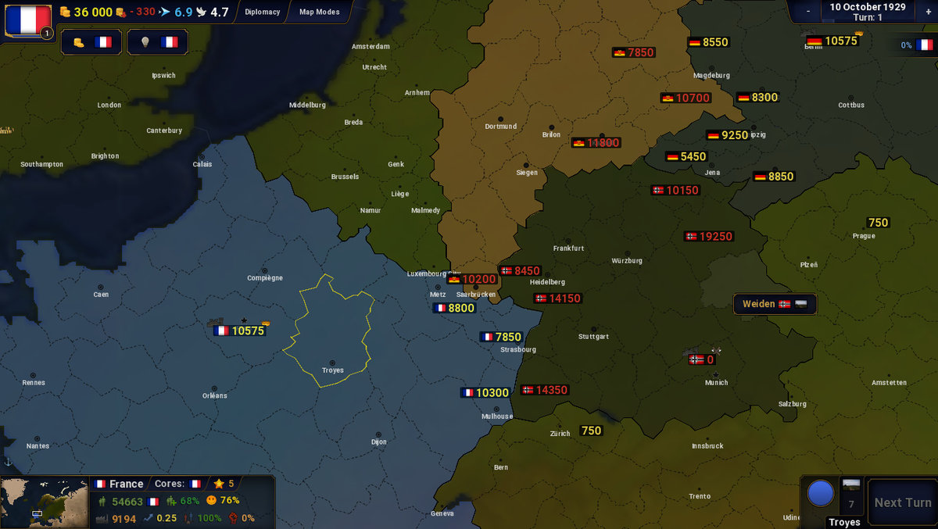Screen dimensions: 938x529
Task: Click the happiness smiley icon
Action: [x=211, y=501]
